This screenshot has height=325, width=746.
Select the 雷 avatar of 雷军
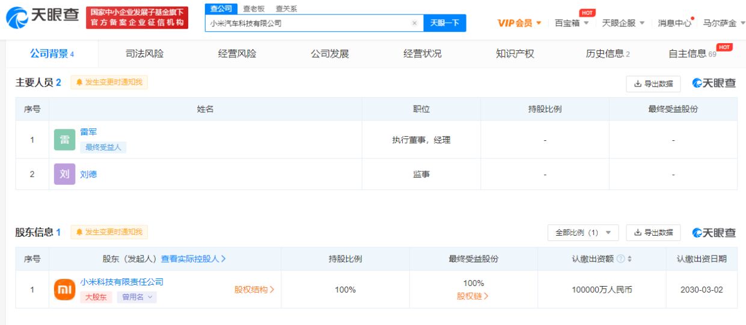pyautogui.click(x=64, y=140)
